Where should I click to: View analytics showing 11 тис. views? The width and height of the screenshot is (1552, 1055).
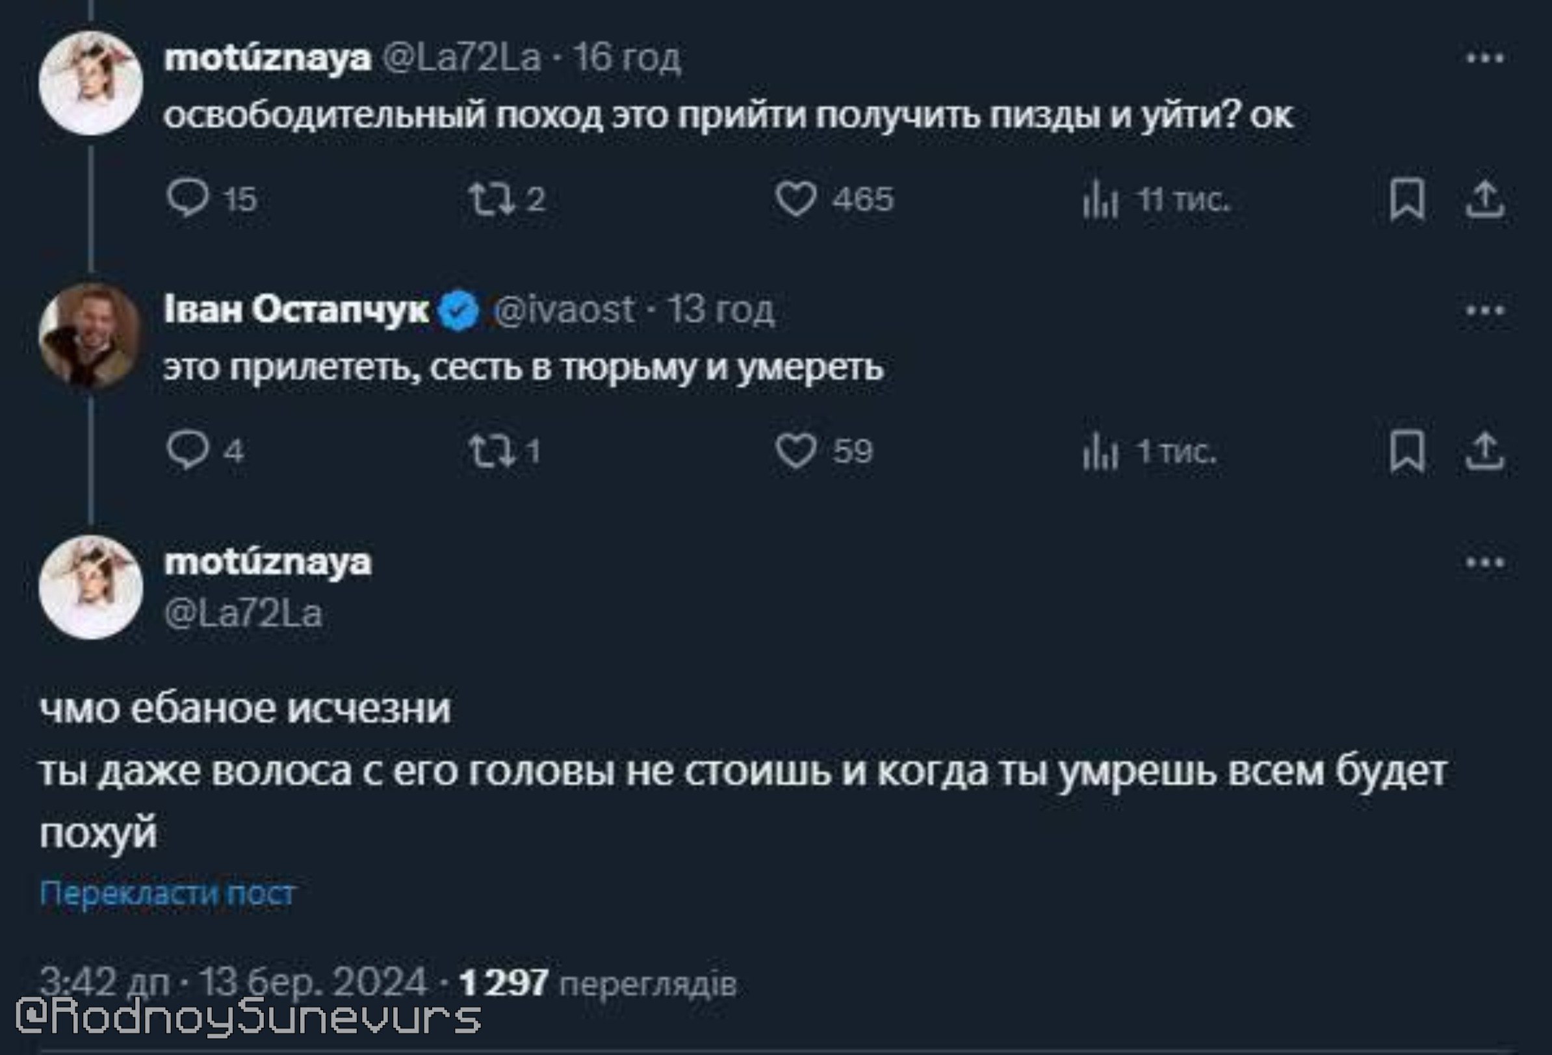[x=1100, y=200]
